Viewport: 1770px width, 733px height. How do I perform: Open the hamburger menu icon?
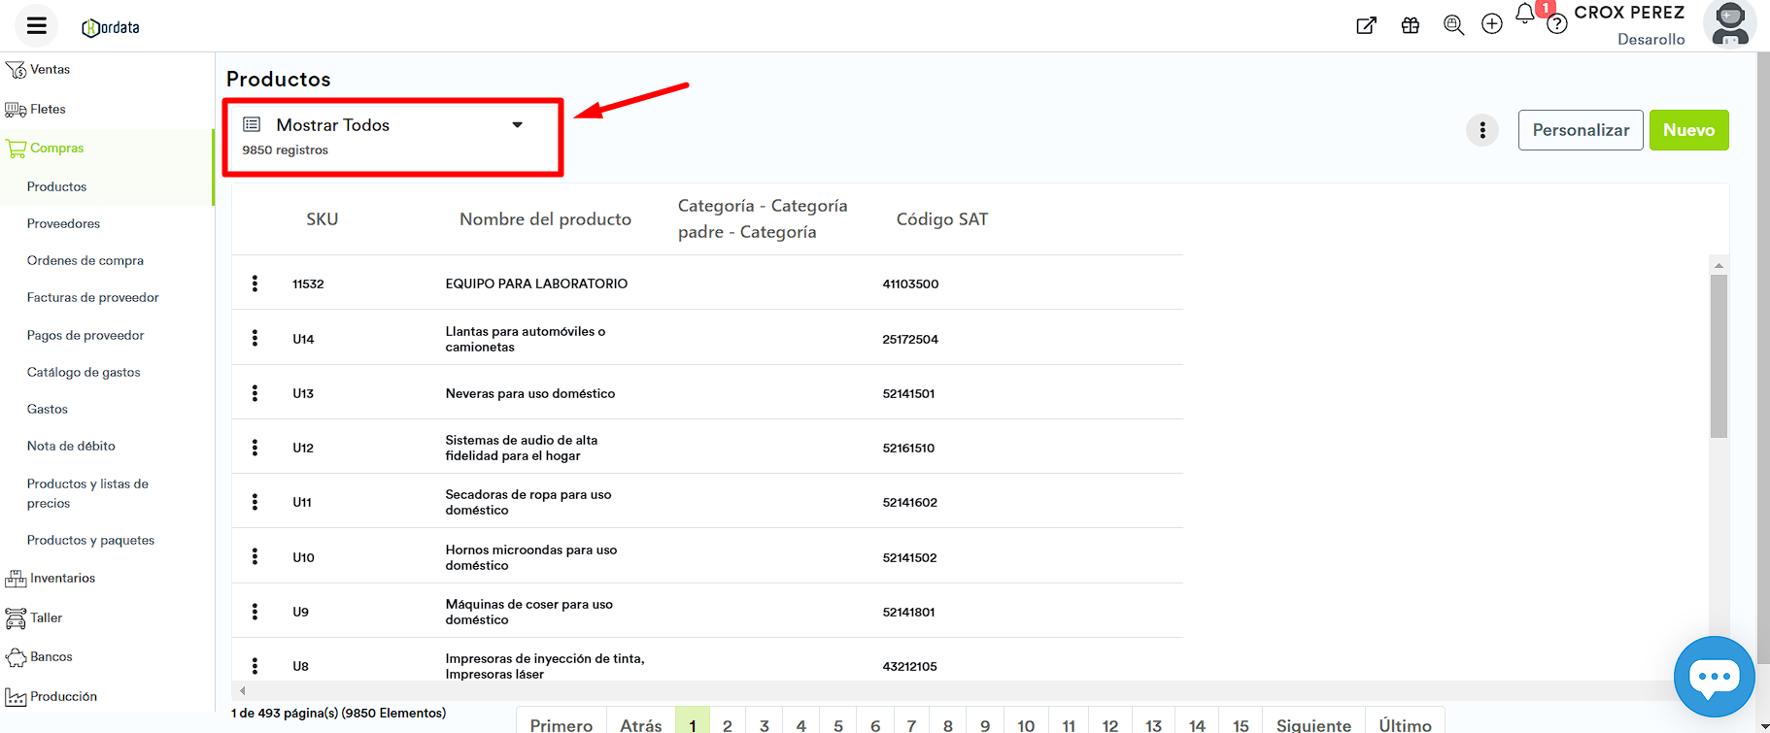tap(37, 26)
